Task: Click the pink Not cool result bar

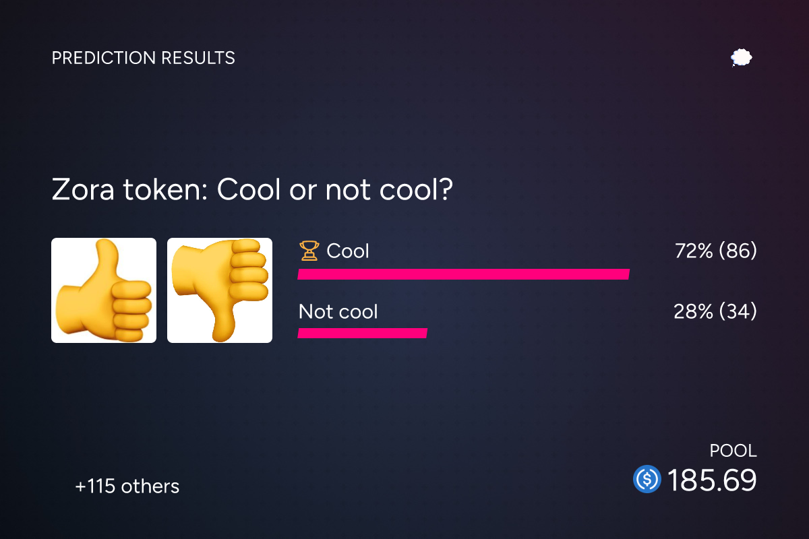Action: [x=363, y=334]
